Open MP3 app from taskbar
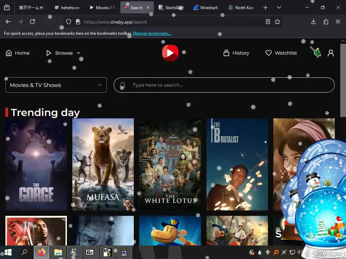This screenshot has width=346, height=259. coord(107,252)
